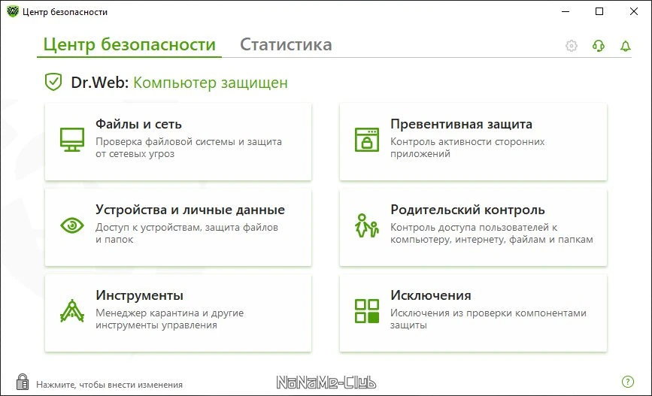This screenshot has width=652, height=396.
Task: Click the 'Dr.Web:' label text
Action: tap(100, 82)
